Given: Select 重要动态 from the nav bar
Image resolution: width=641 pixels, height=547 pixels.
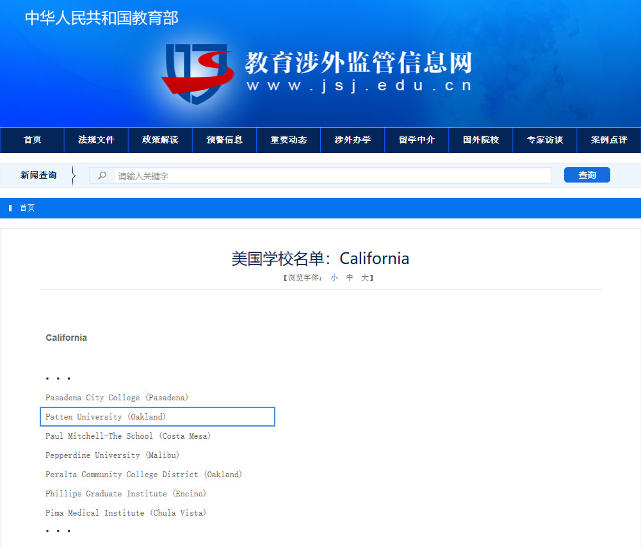Looking at the screenshot, I should point(288,140).
